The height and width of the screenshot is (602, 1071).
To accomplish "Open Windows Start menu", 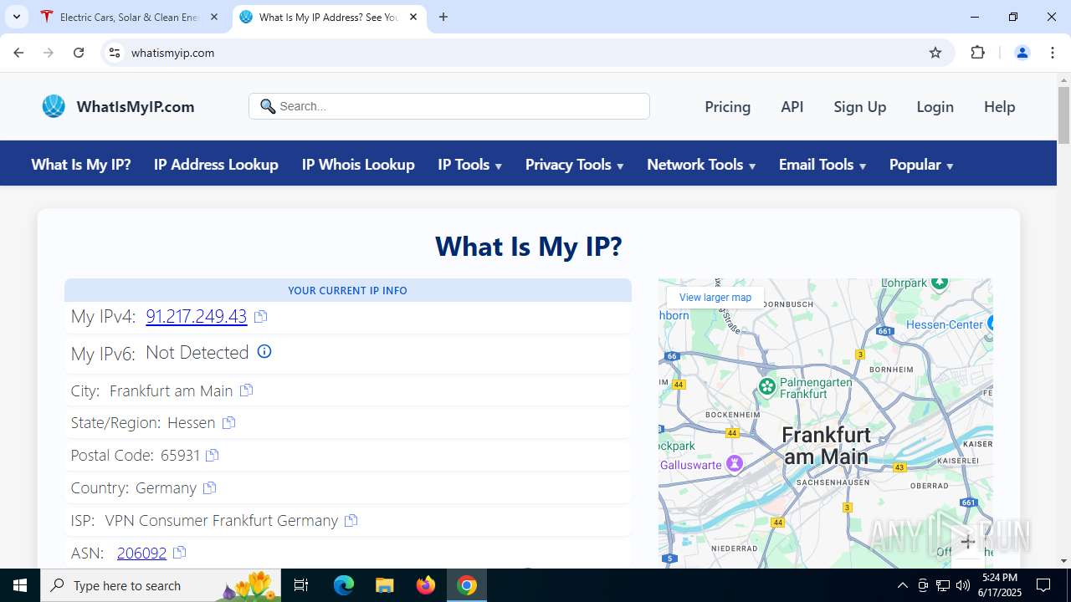I will [x=20, y=585].
